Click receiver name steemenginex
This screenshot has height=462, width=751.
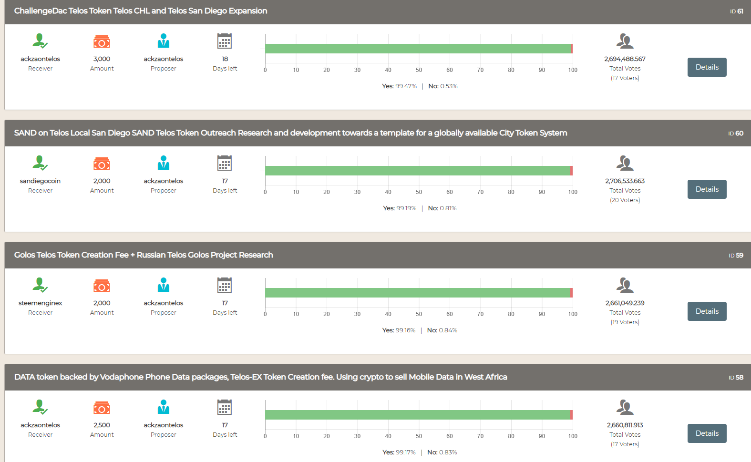[40, 303]
